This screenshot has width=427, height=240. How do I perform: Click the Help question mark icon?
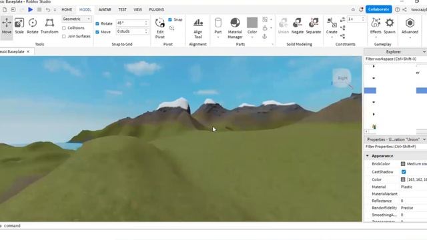(x=398, y=9)
